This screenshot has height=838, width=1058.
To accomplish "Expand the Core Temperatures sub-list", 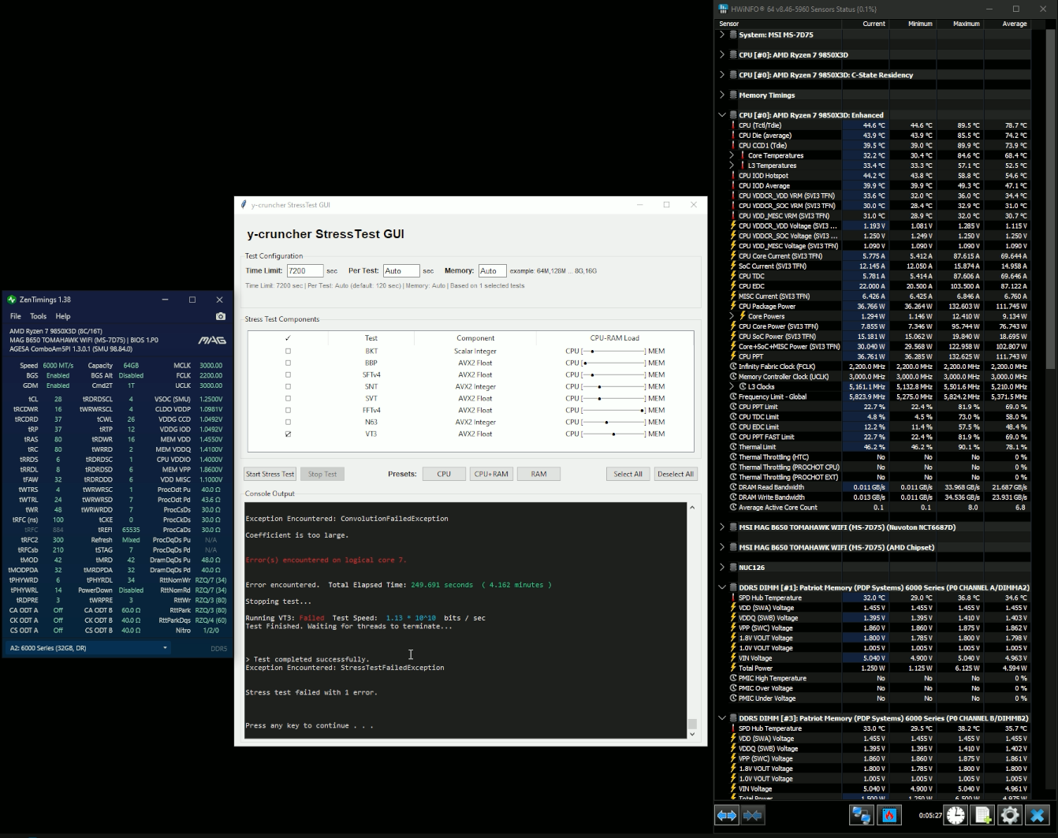I will pos(732,155).
